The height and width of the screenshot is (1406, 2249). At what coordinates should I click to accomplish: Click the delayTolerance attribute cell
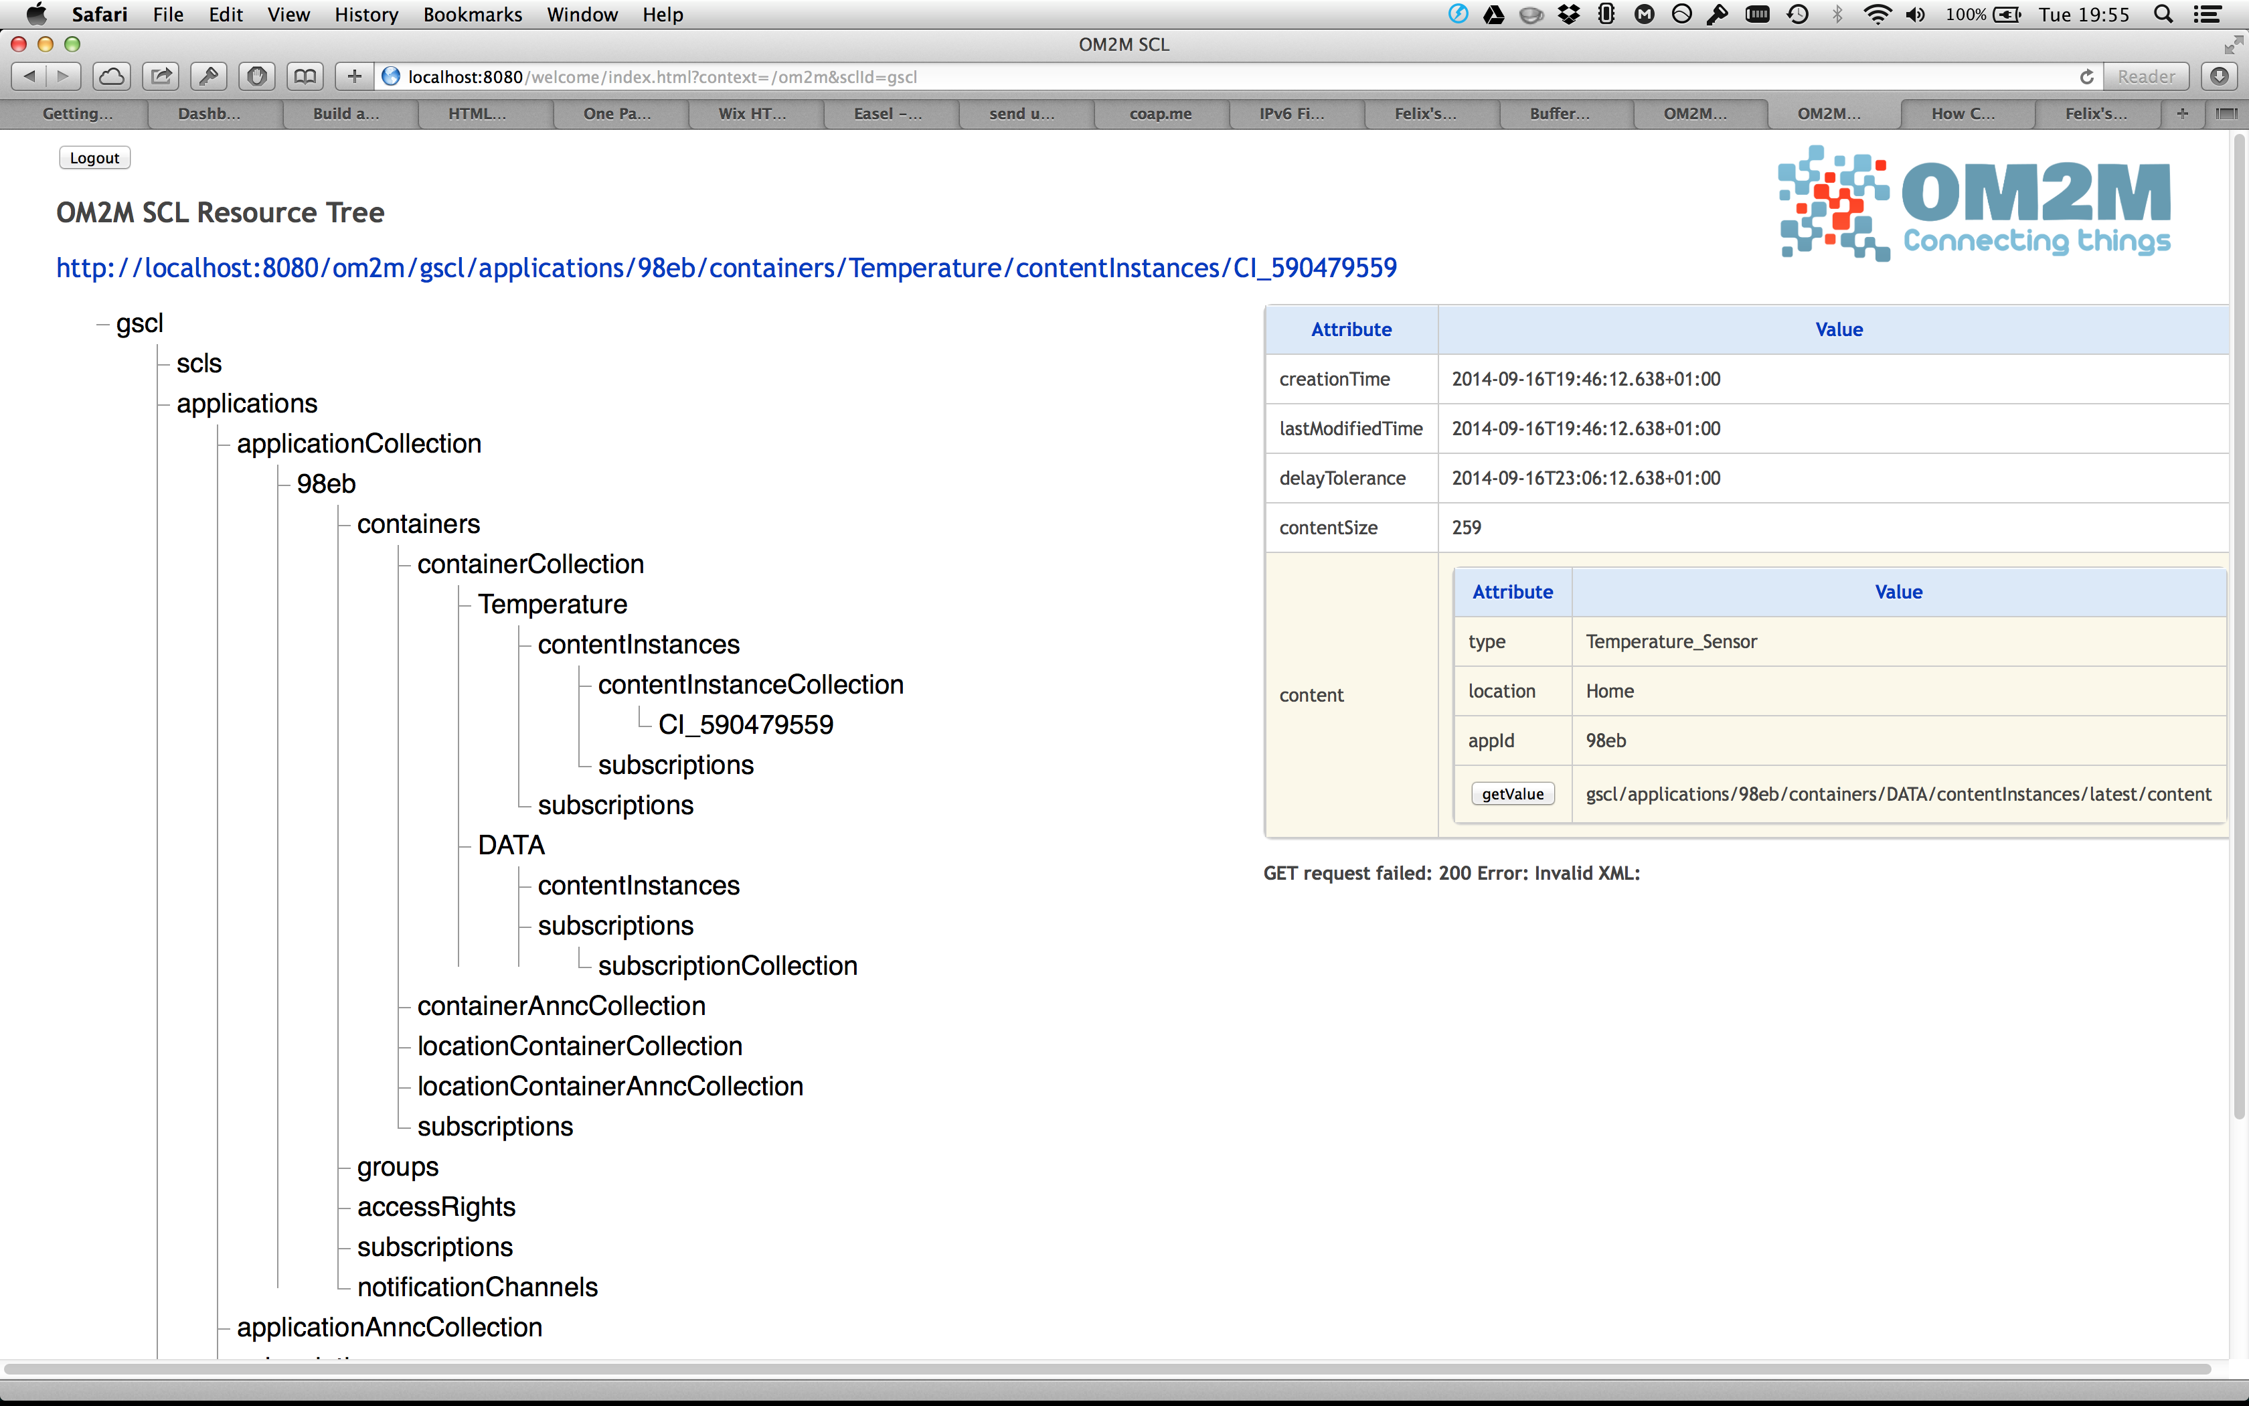pos(1351,478)
